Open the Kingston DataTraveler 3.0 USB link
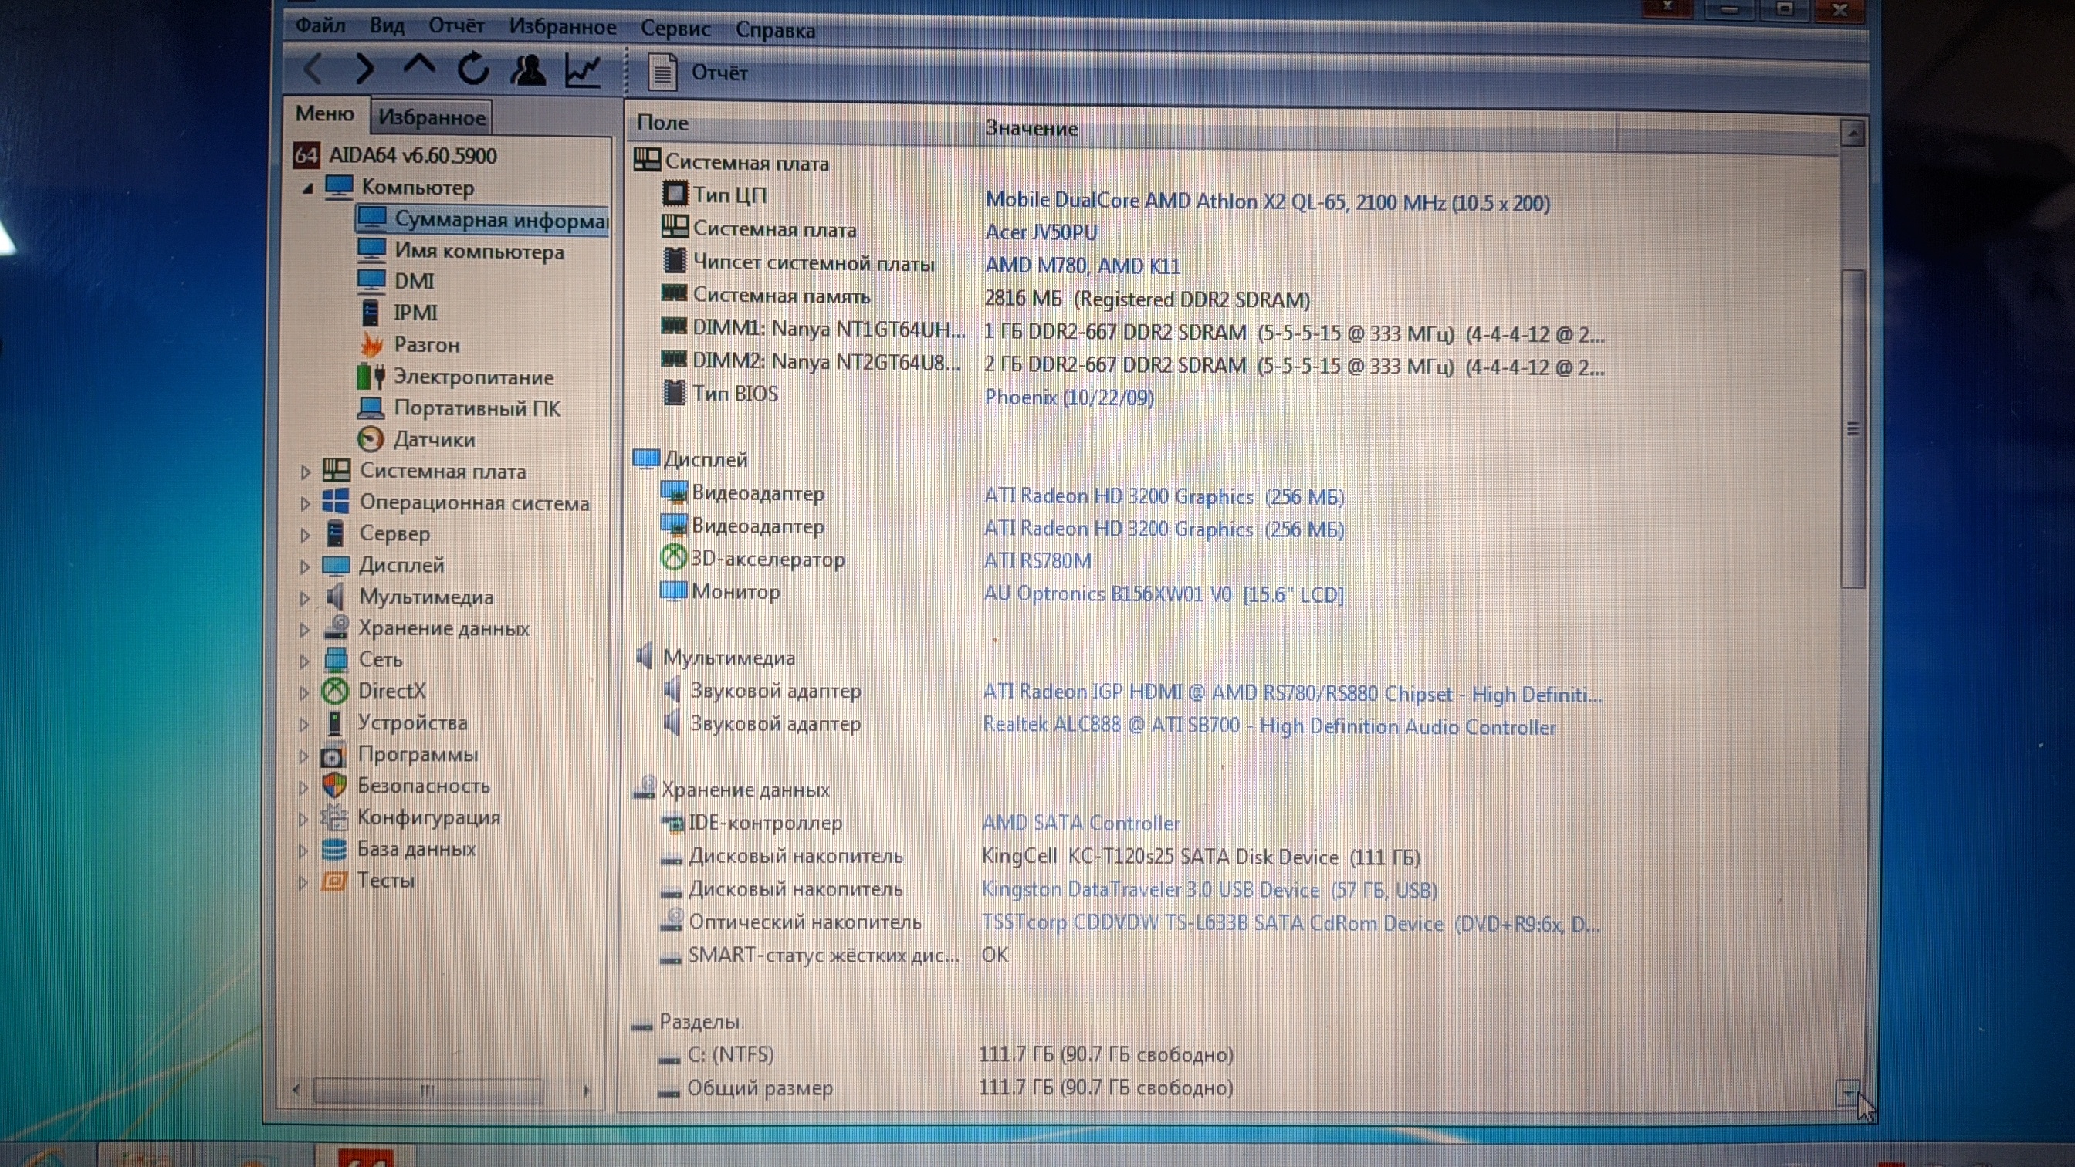 click(1209, 890)
